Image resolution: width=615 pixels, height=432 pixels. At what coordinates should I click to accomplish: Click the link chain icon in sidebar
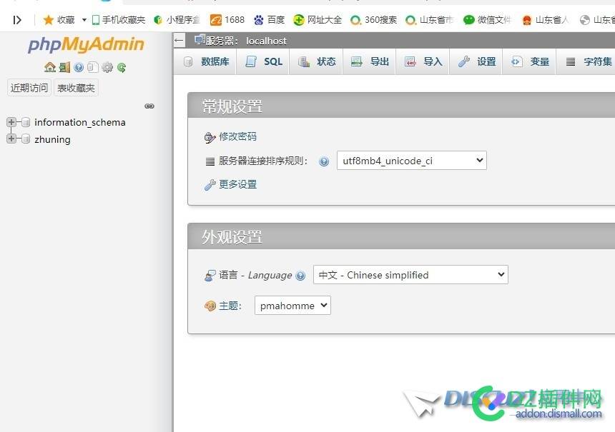pos(149,106)
